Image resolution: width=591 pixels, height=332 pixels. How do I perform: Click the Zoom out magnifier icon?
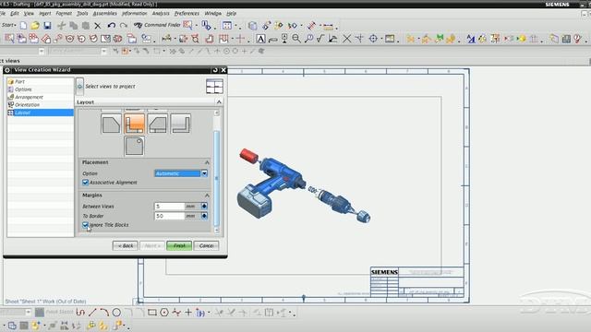pos(296,39)
